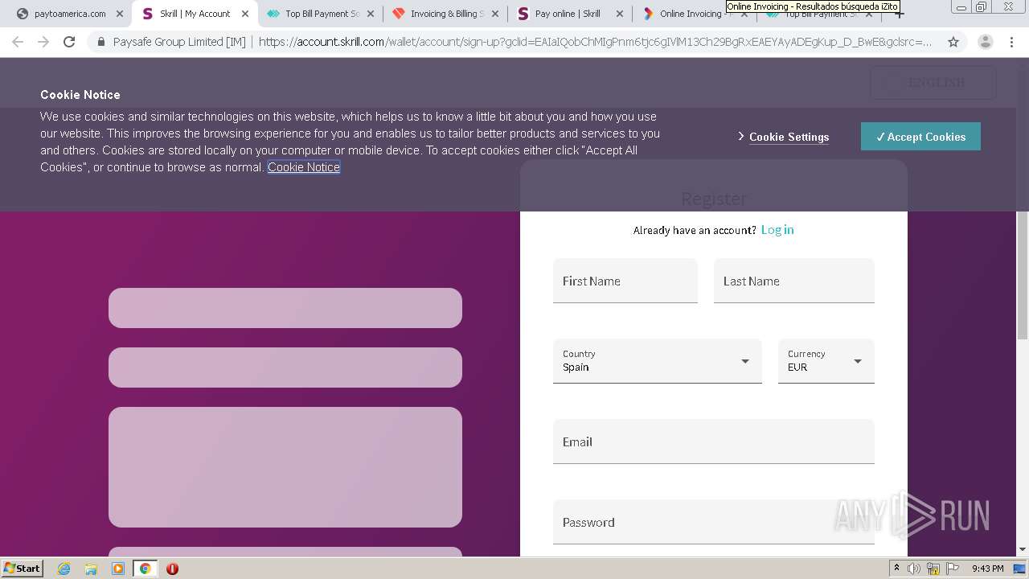Expand the Currency dropdown showing EUR

(826, 361)
